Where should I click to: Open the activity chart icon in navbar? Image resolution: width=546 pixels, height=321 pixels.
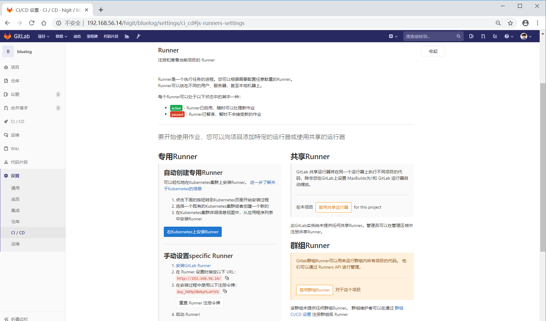[x=127, y=36]
